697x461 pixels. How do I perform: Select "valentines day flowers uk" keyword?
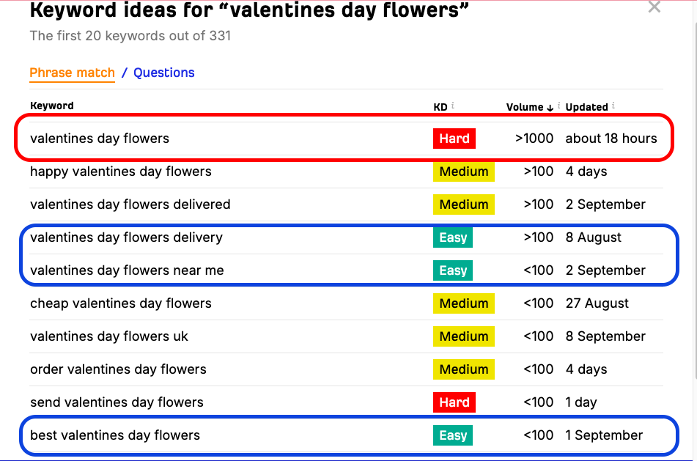[109, 336]
